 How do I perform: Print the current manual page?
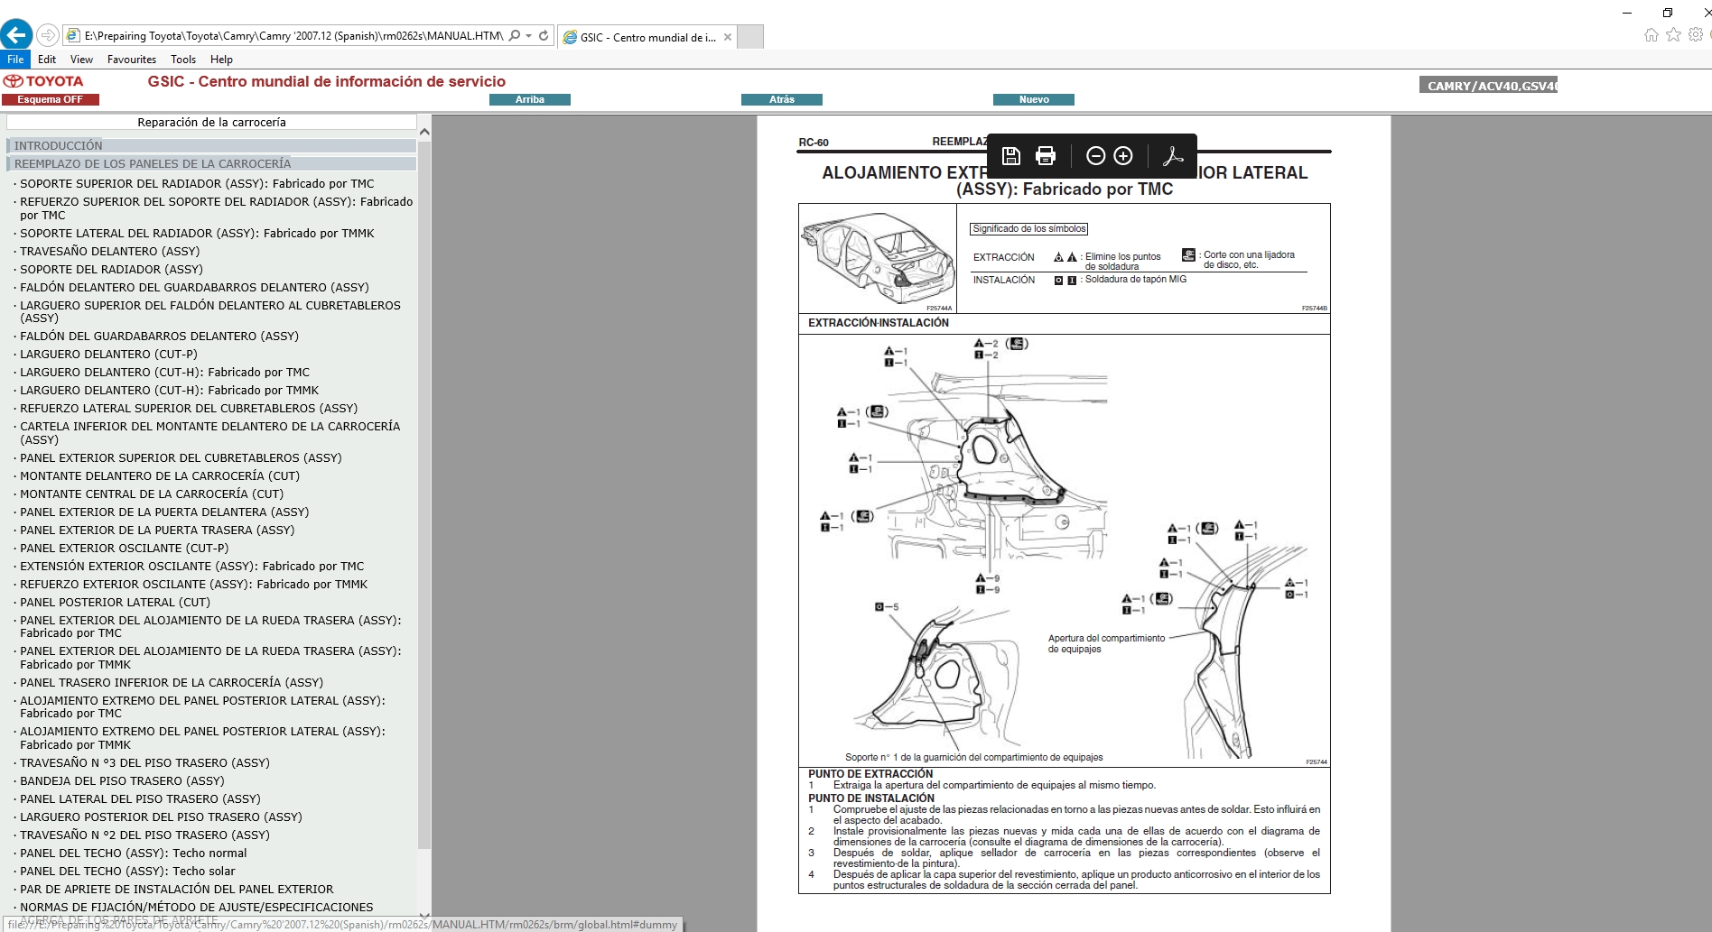(1045, 155)
